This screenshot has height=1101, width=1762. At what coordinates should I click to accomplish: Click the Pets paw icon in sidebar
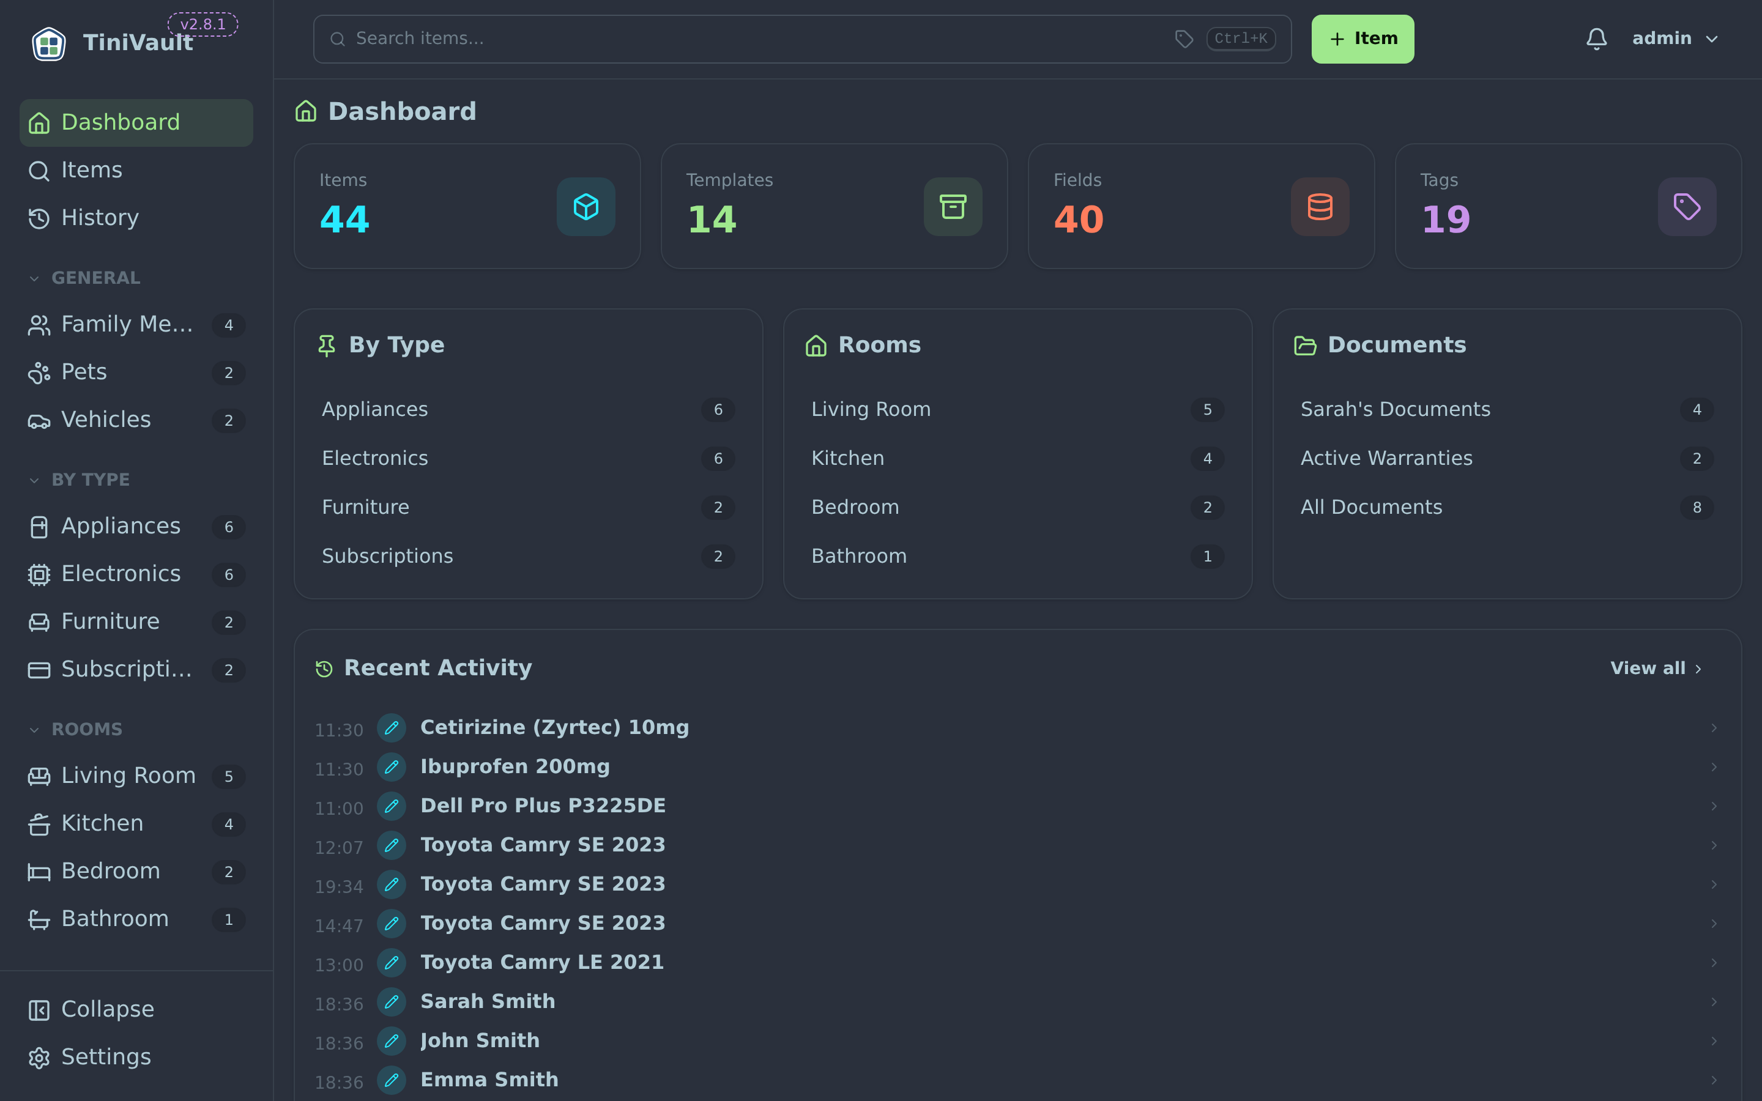point(39,373)
